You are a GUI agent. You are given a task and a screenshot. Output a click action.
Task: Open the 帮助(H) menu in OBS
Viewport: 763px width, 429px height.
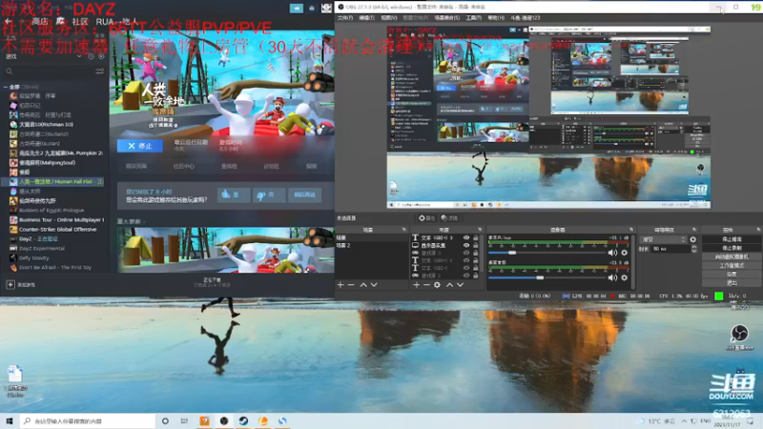pos(496,18)
